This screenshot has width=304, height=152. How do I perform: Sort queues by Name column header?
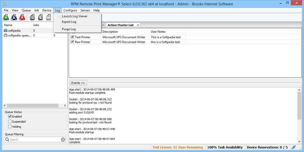17,25
